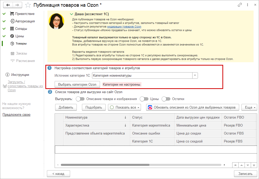Click the Выбрать категории Ozon button

[x=77, y=84]
